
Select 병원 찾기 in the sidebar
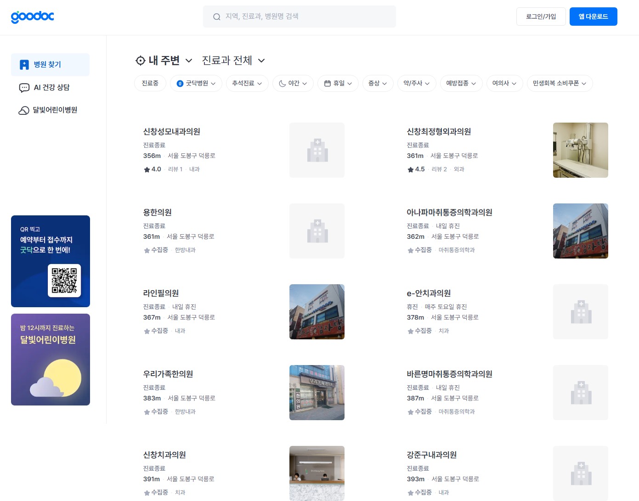click(50, 64)
